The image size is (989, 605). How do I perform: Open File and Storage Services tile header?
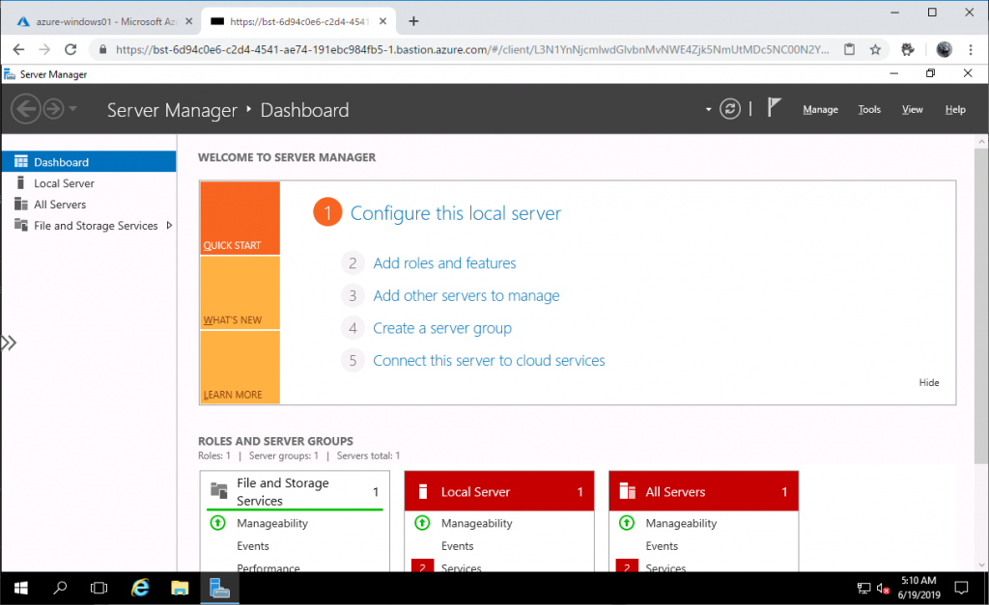click(x=295, y=491)
